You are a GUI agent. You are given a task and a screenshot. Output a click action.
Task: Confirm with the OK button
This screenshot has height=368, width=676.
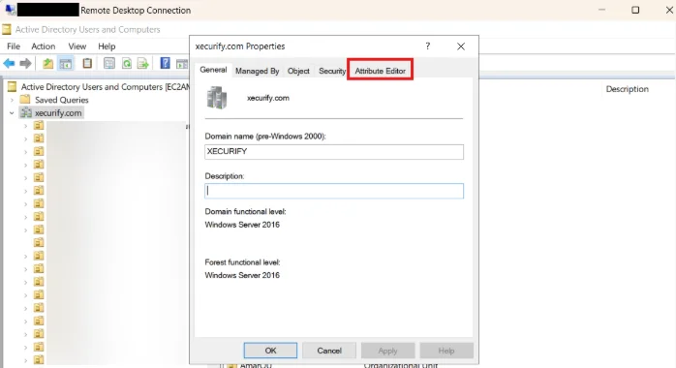pos(270,351)
